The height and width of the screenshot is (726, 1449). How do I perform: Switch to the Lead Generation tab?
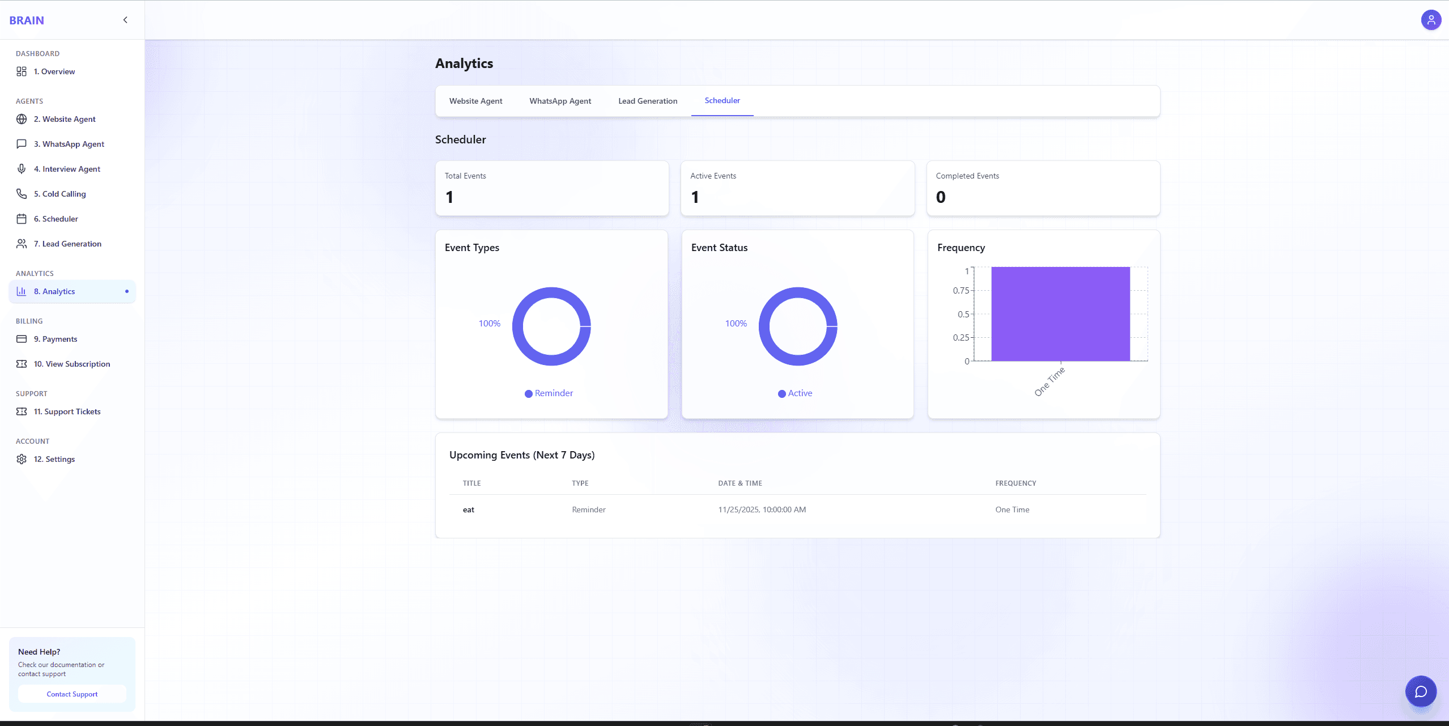pyautogui.click(x=648, y=101)
